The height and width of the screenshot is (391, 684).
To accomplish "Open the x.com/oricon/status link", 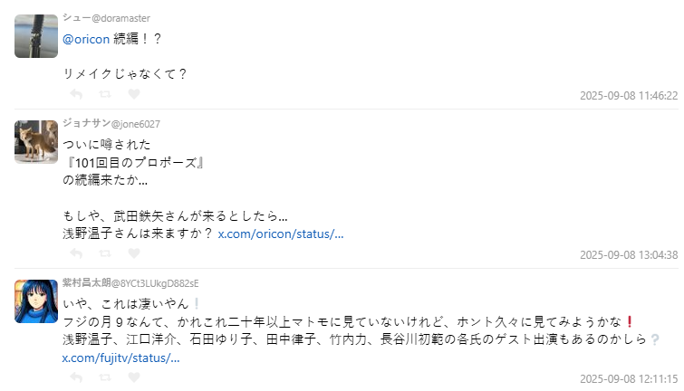I will [281, 234].
